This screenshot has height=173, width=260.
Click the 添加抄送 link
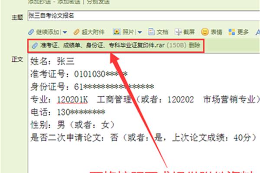(x=39, y=2)
